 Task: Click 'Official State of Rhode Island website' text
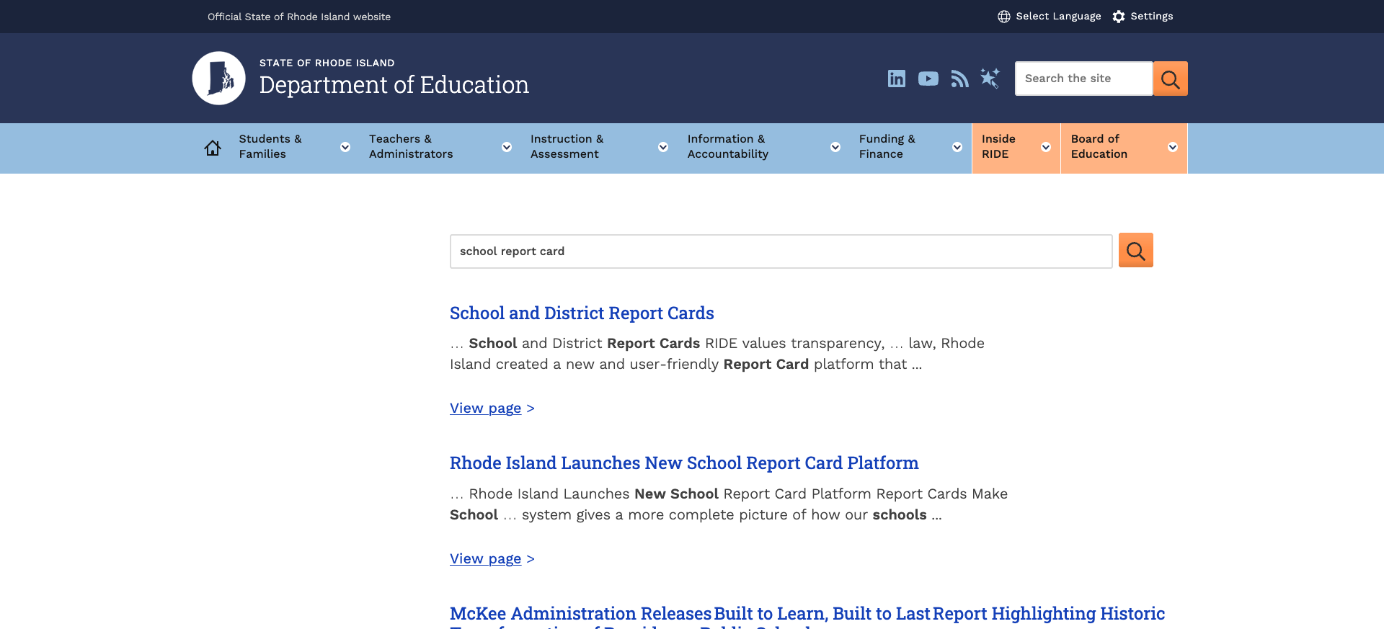click(x=299, y=17)
